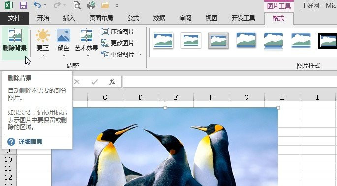The height and width of the screenshot is (186, 337).
Task: Click the picture's top-right corner resize handle
Action: pyautogui.click(x=278, y=107)
